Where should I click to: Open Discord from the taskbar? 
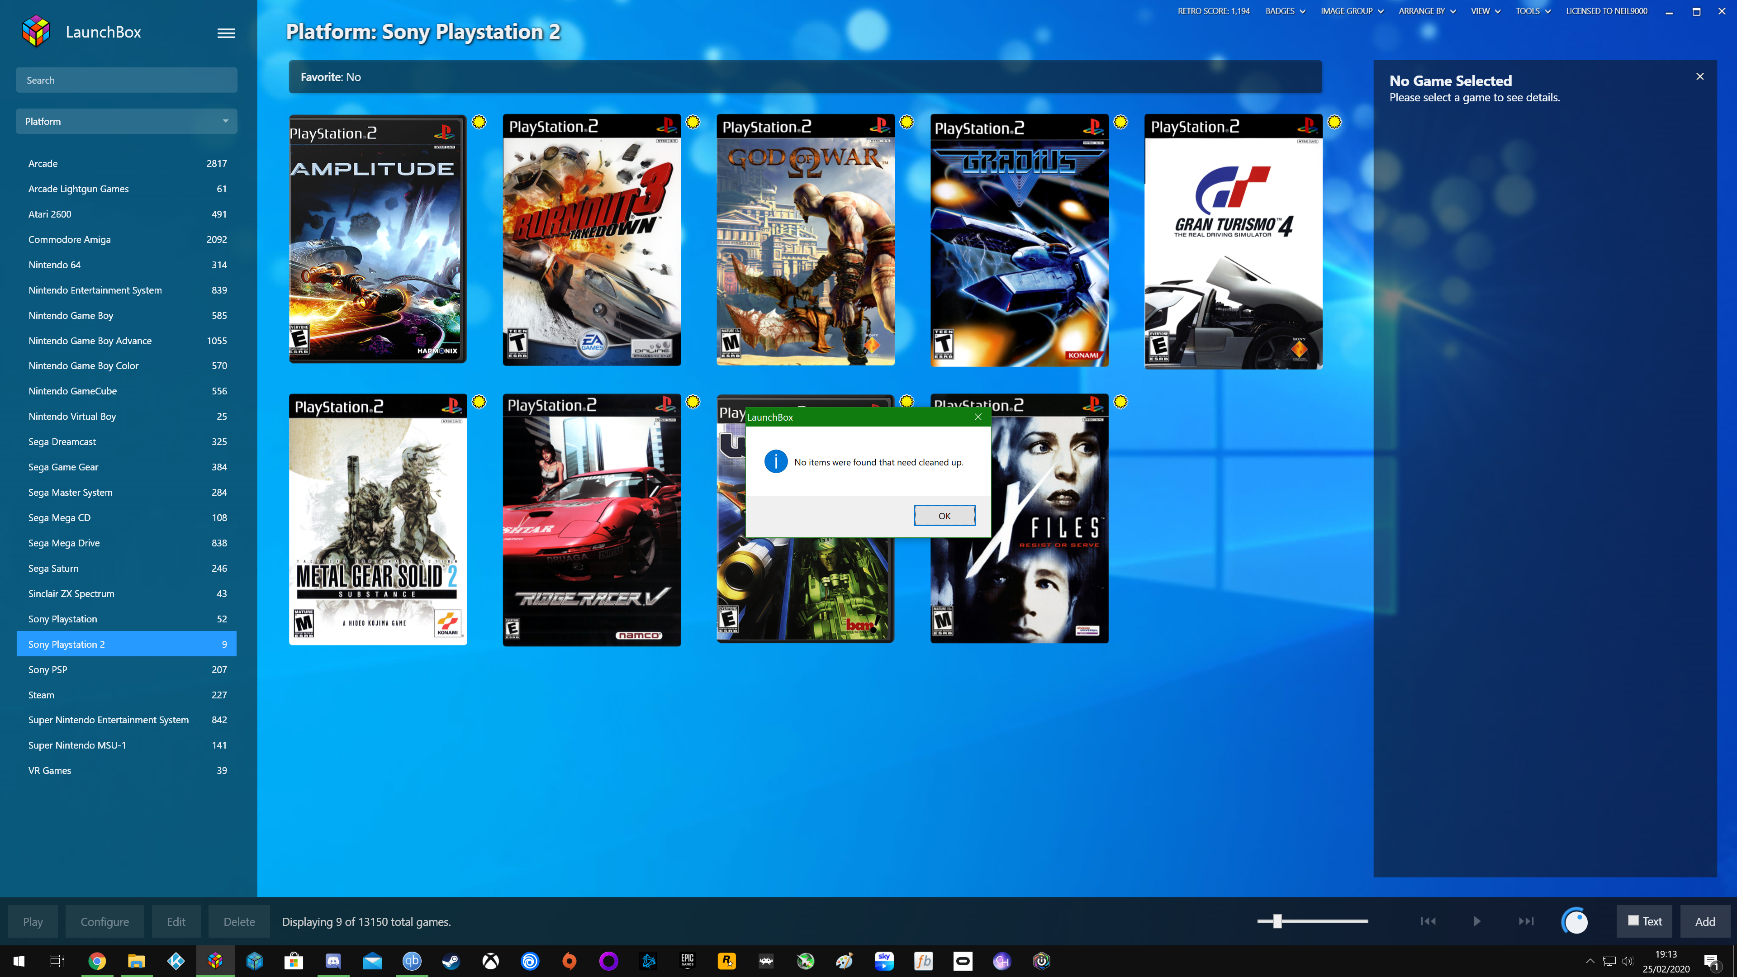[333, 961]
